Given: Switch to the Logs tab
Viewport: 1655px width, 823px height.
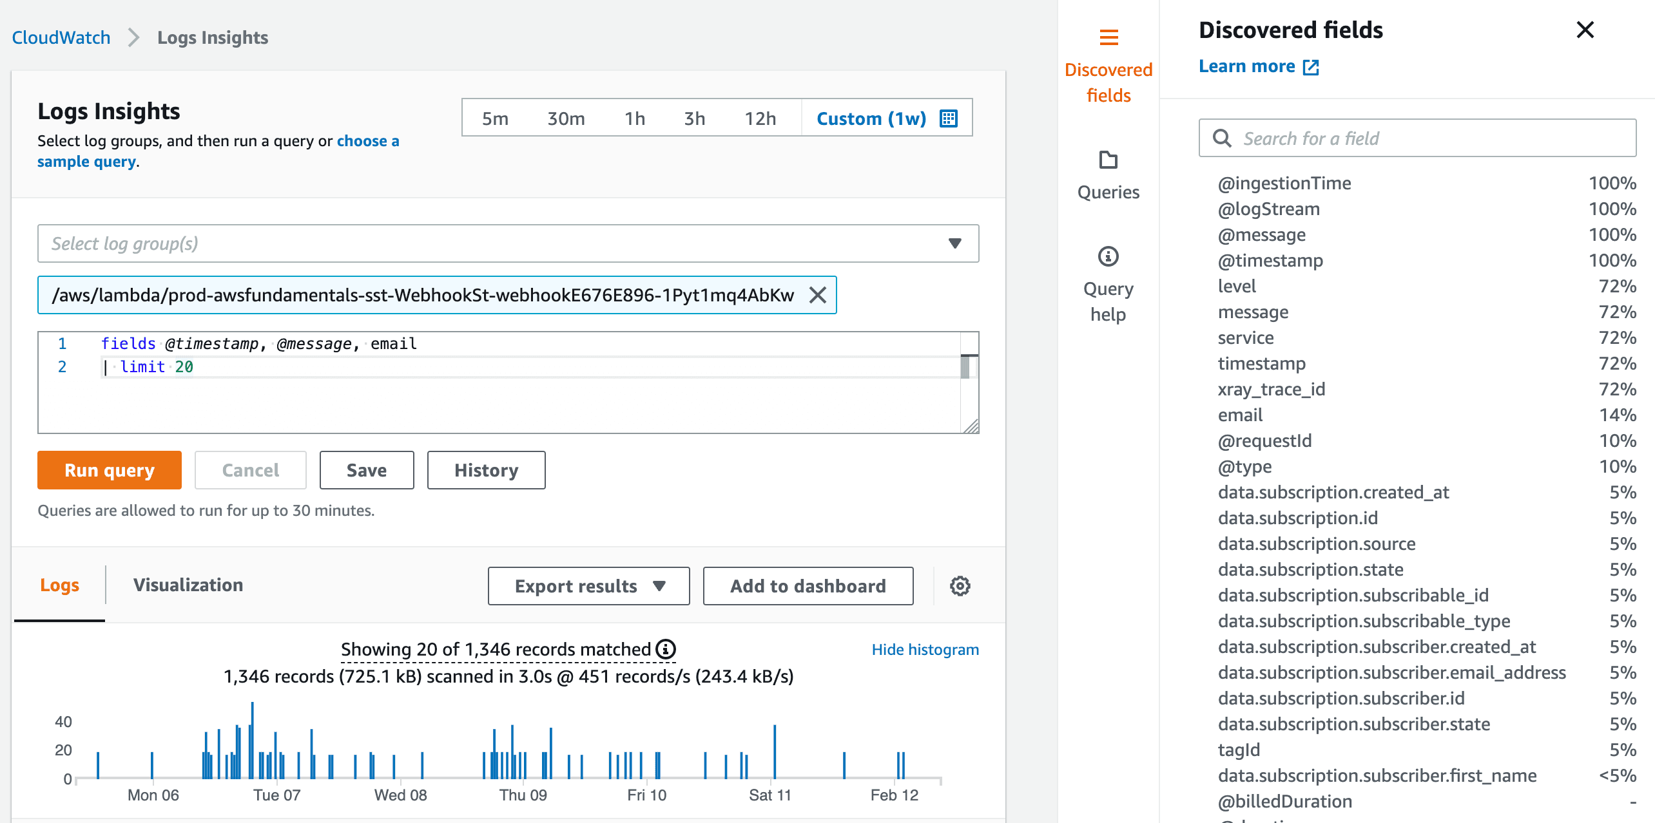Looking at the screenshot, I should [x=59, y=585].
